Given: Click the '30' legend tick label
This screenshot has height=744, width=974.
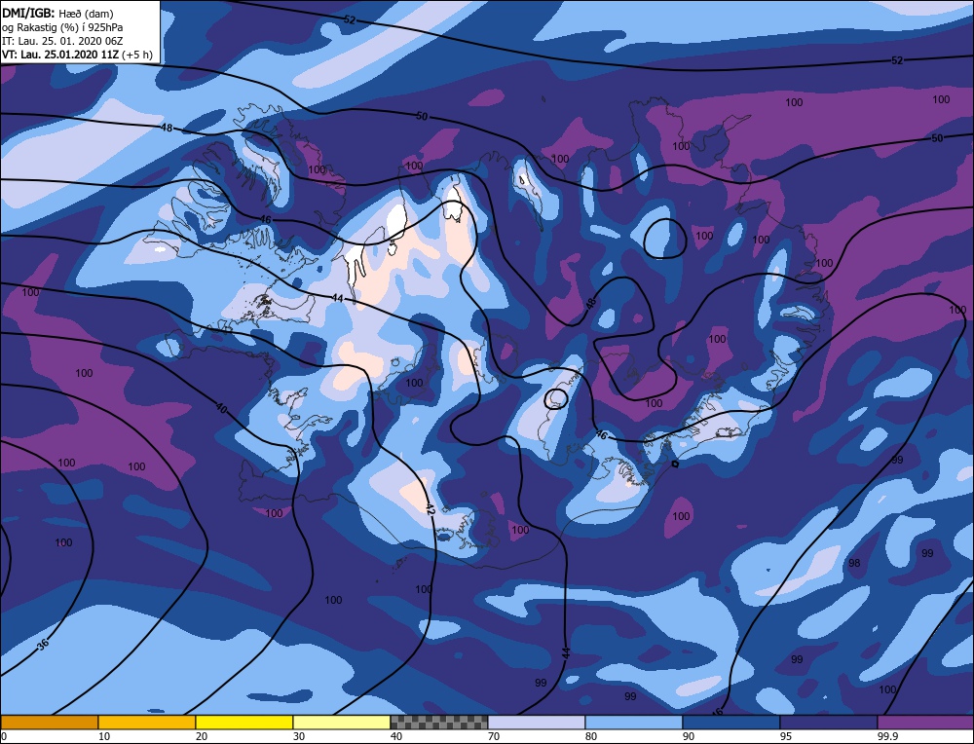Looking at the screenshot, I should 299,736.
